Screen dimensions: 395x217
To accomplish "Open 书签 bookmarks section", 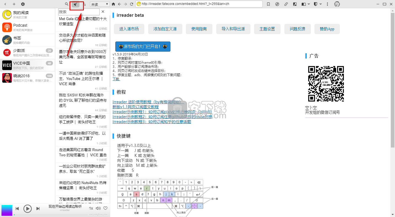I will point(28,40).
